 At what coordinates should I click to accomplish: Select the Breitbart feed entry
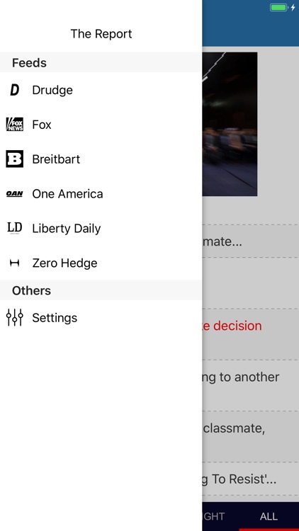point(101,159)
